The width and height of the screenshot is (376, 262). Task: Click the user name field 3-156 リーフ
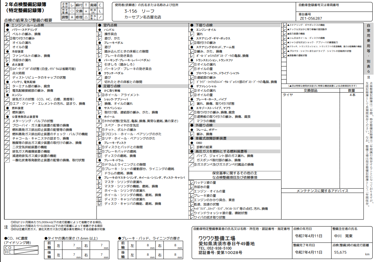coord(139,11)
